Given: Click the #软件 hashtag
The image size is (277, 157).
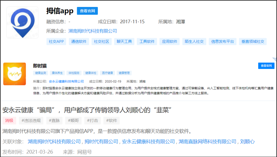Looking at the screenshot, I should coord(112,120).
